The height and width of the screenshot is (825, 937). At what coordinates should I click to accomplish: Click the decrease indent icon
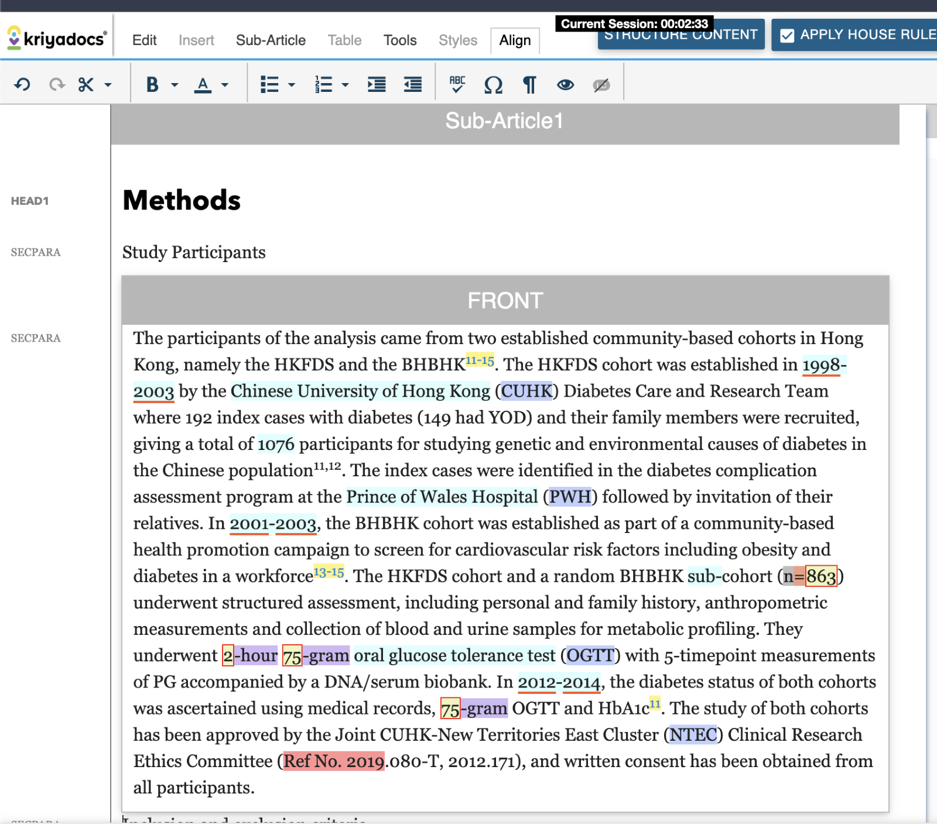(413, 85)
